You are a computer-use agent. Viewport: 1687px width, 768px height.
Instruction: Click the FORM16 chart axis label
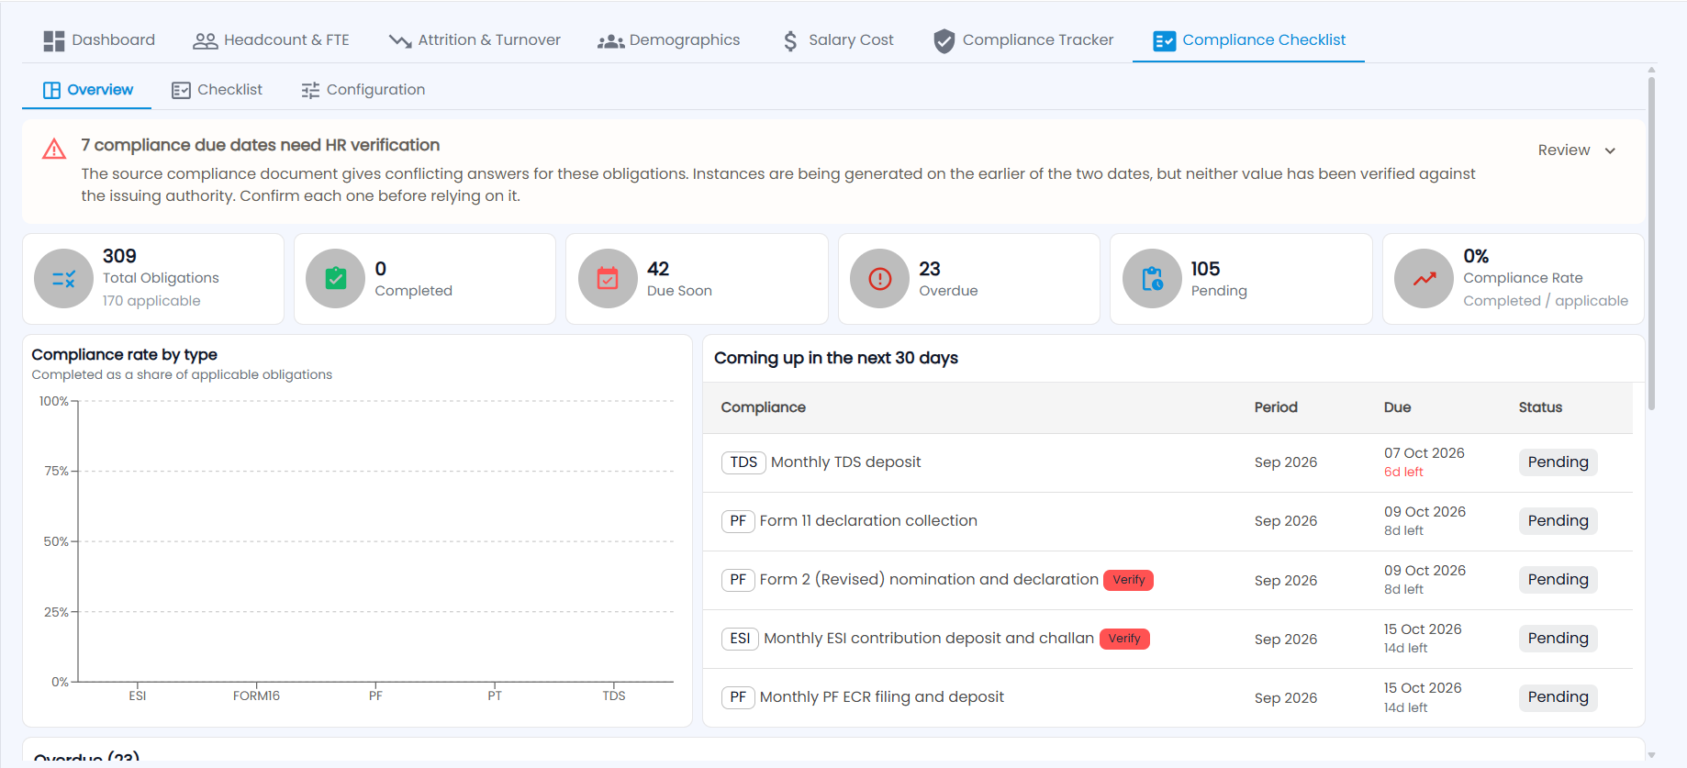pyautogui.click(x=256, y=696)
